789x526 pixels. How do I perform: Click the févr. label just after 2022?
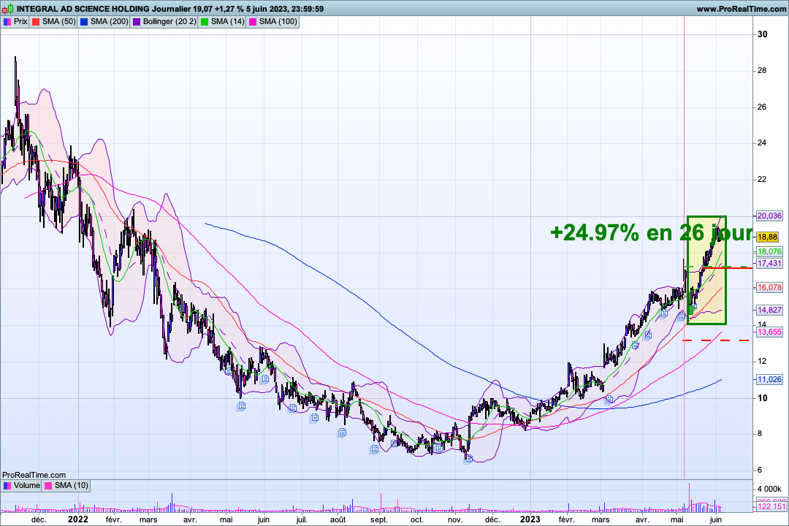114,519
